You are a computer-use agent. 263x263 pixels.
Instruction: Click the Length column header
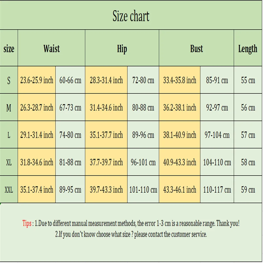click(x=248, y=49)
